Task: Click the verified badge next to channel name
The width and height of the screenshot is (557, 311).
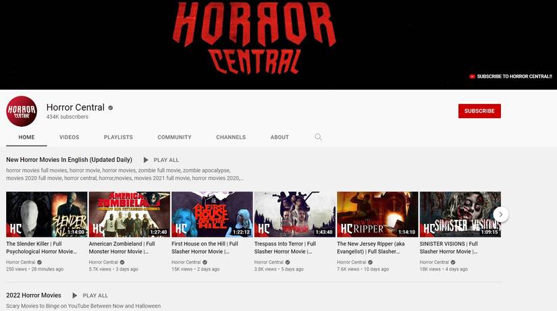Action: [111, 108]
